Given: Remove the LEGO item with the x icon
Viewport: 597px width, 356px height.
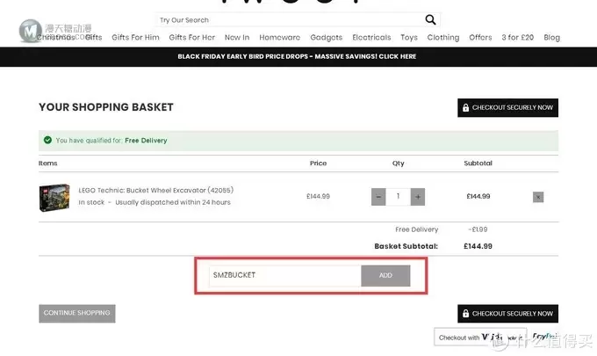Looking at the screenshot, I should point(538,197).
